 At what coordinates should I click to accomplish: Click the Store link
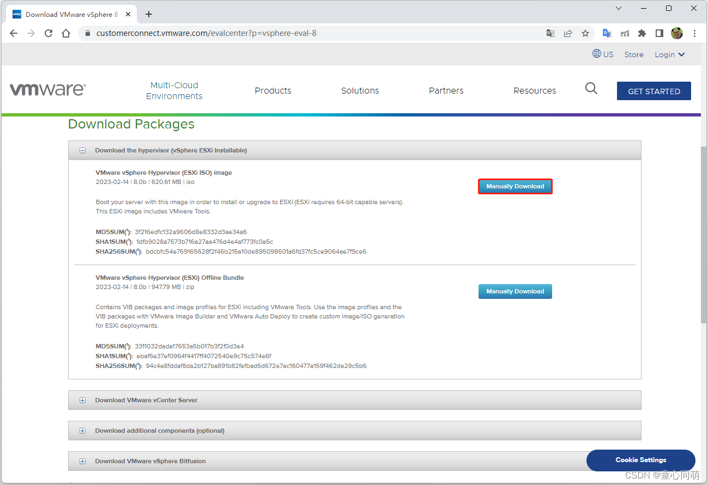[x=633, y=54]
